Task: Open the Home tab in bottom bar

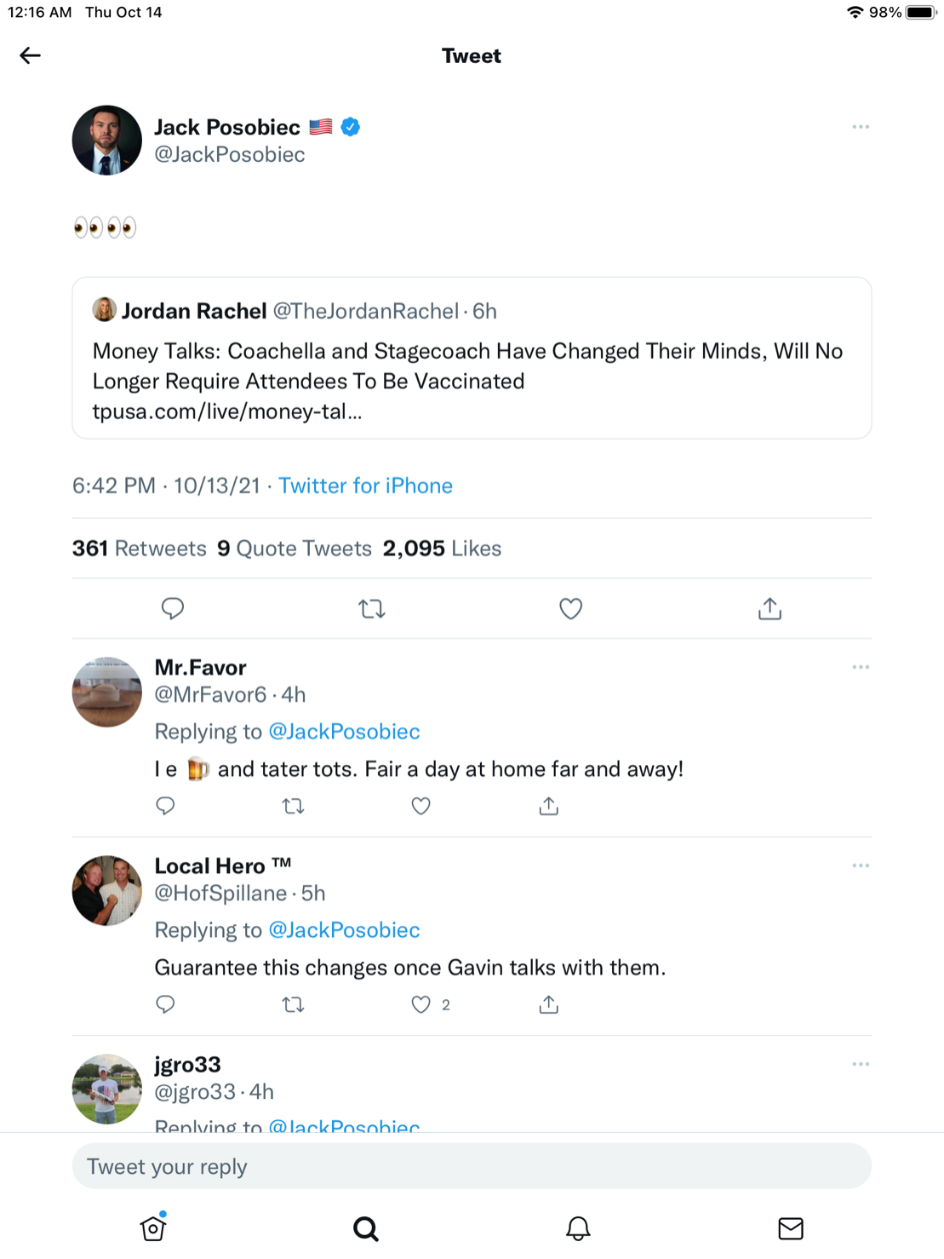Action: click(153, 1227)
